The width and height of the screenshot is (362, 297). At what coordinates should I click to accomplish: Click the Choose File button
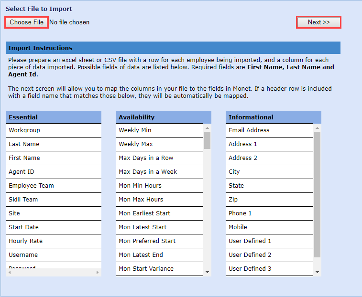pos(27,22)
